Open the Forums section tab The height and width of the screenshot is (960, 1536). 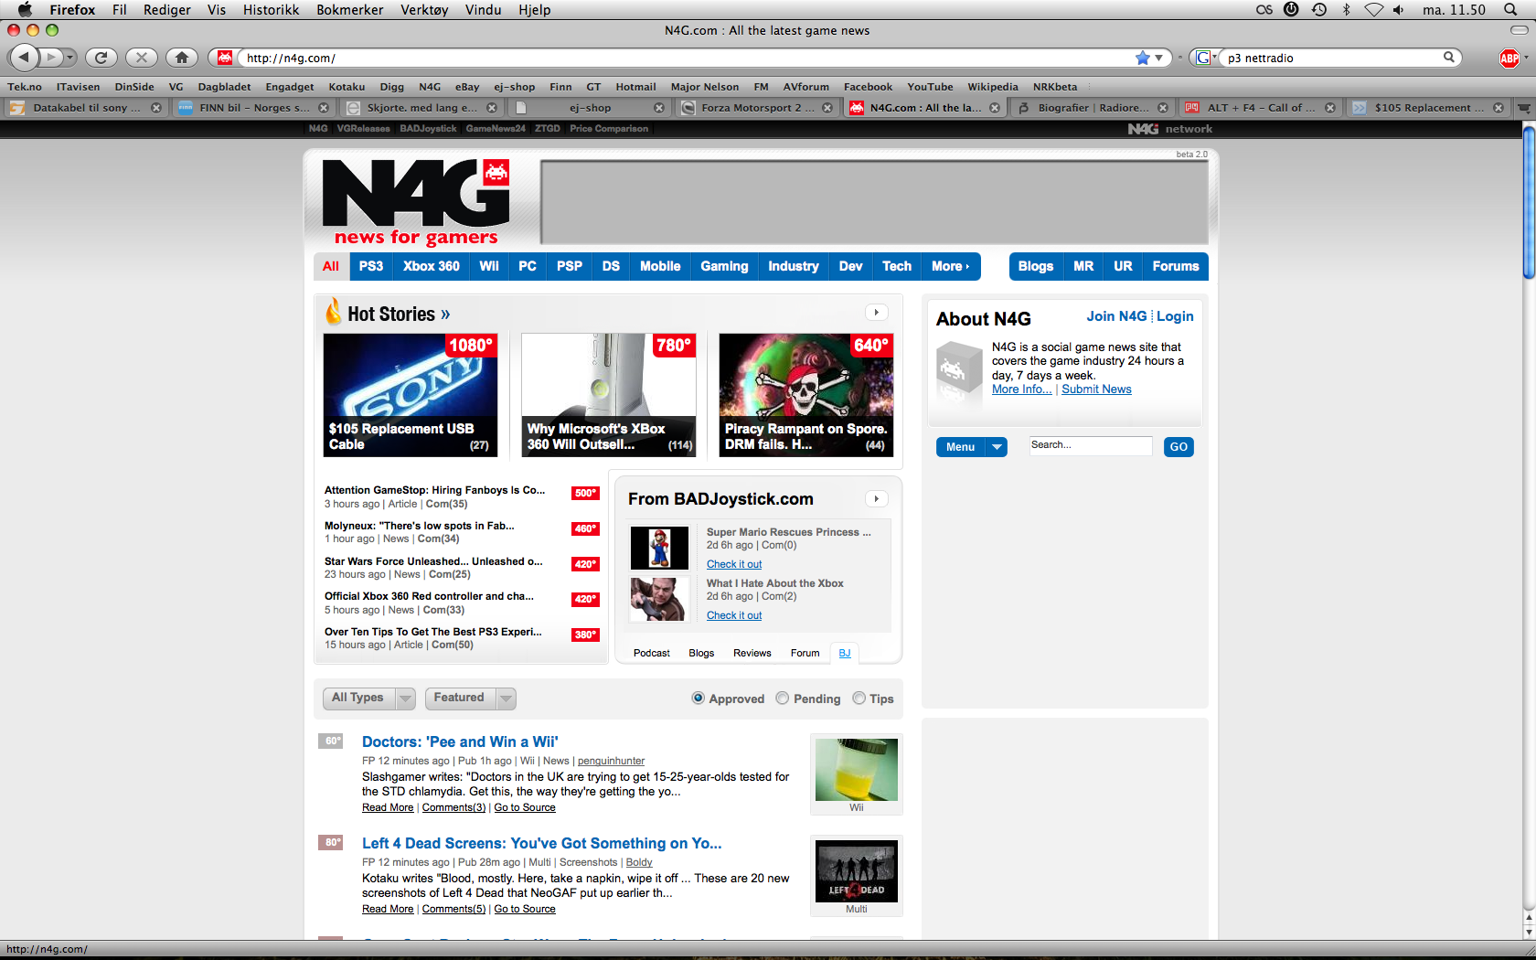1176,266
